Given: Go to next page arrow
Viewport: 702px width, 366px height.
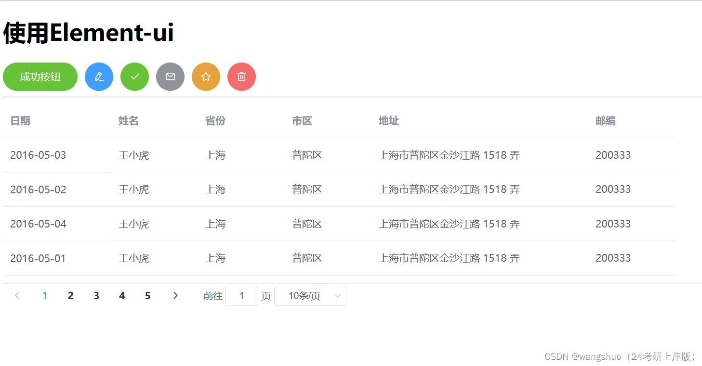Looking at the screenshot, I should [175, 296].
